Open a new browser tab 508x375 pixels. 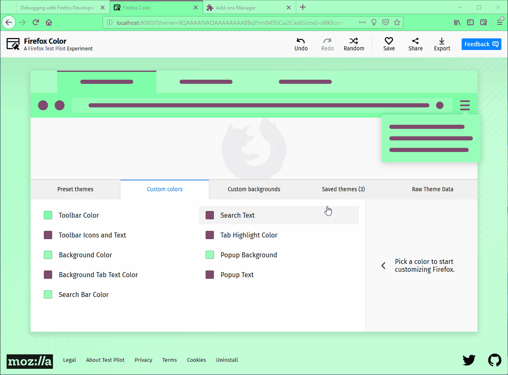pyautogui.click(x=303, y=7)
